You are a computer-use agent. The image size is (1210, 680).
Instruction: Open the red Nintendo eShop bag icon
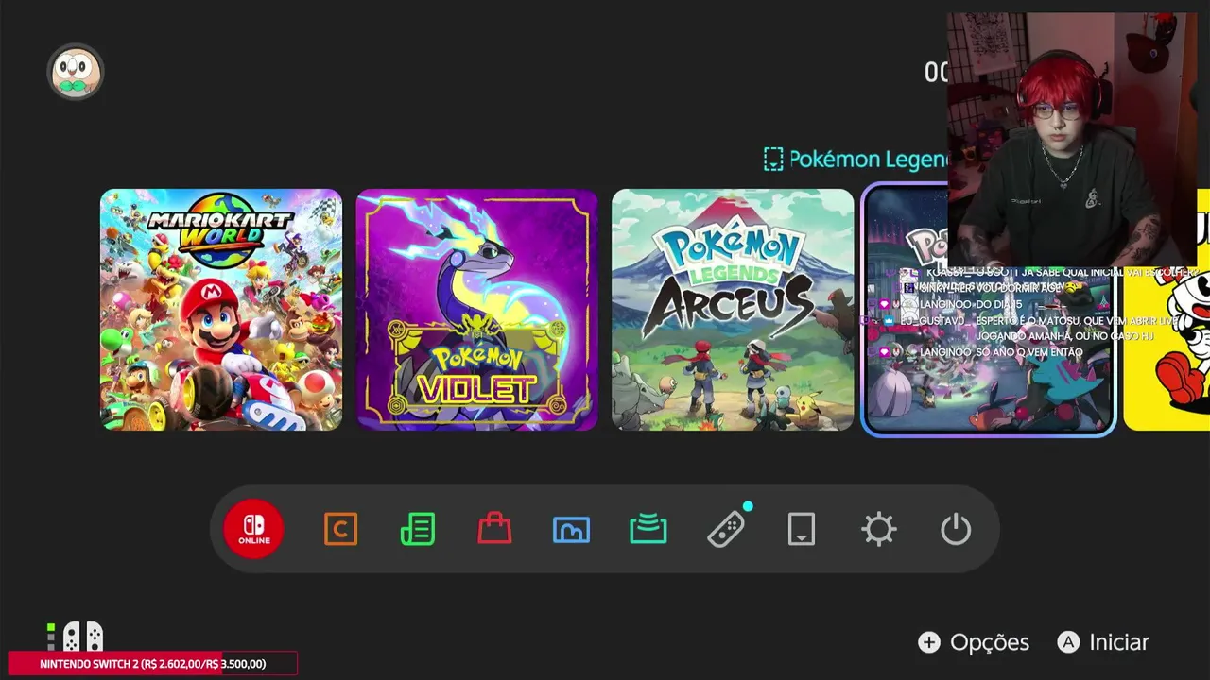494,529
